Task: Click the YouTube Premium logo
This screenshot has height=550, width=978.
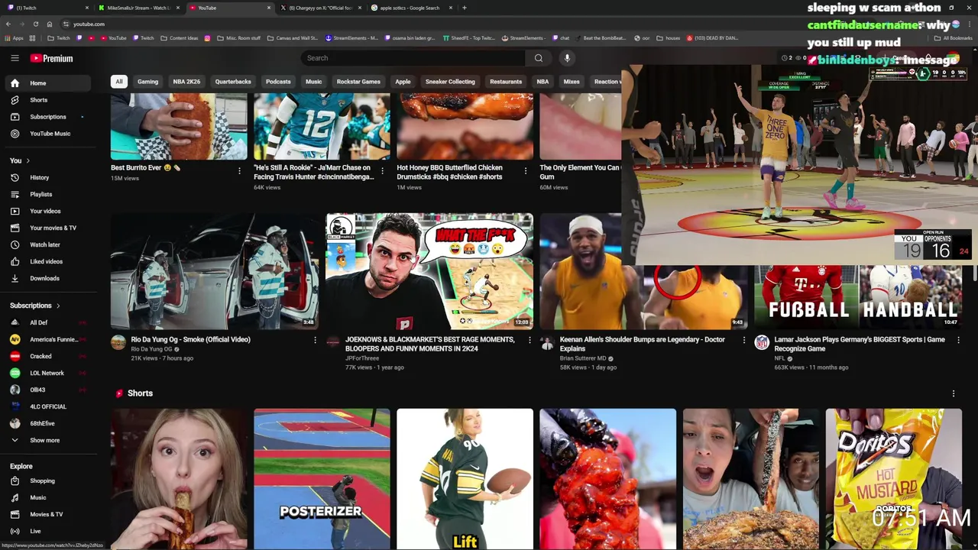Action: coord(52,58)
